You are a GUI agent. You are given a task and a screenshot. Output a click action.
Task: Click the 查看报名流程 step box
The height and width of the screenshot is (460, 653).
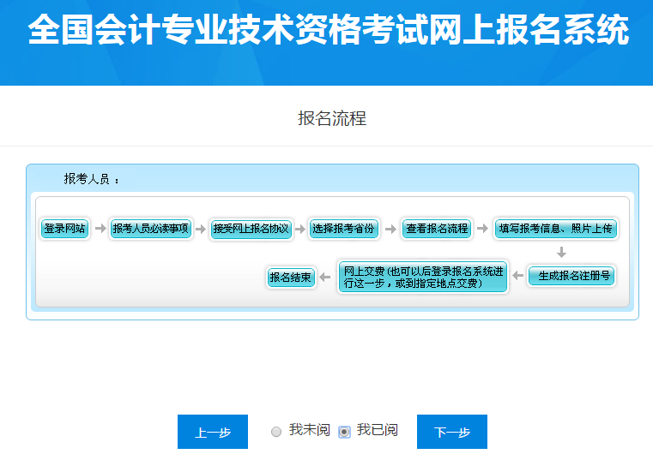click(x=438, y=229)
